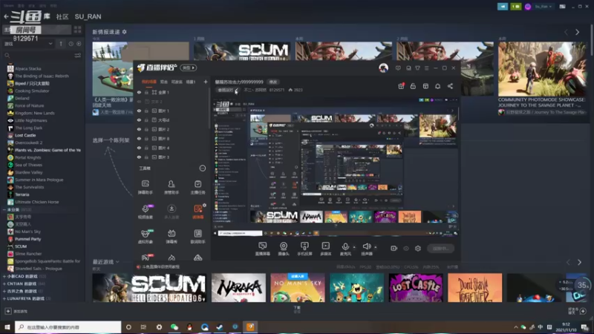Open Windows Start menu

(7, 327)
